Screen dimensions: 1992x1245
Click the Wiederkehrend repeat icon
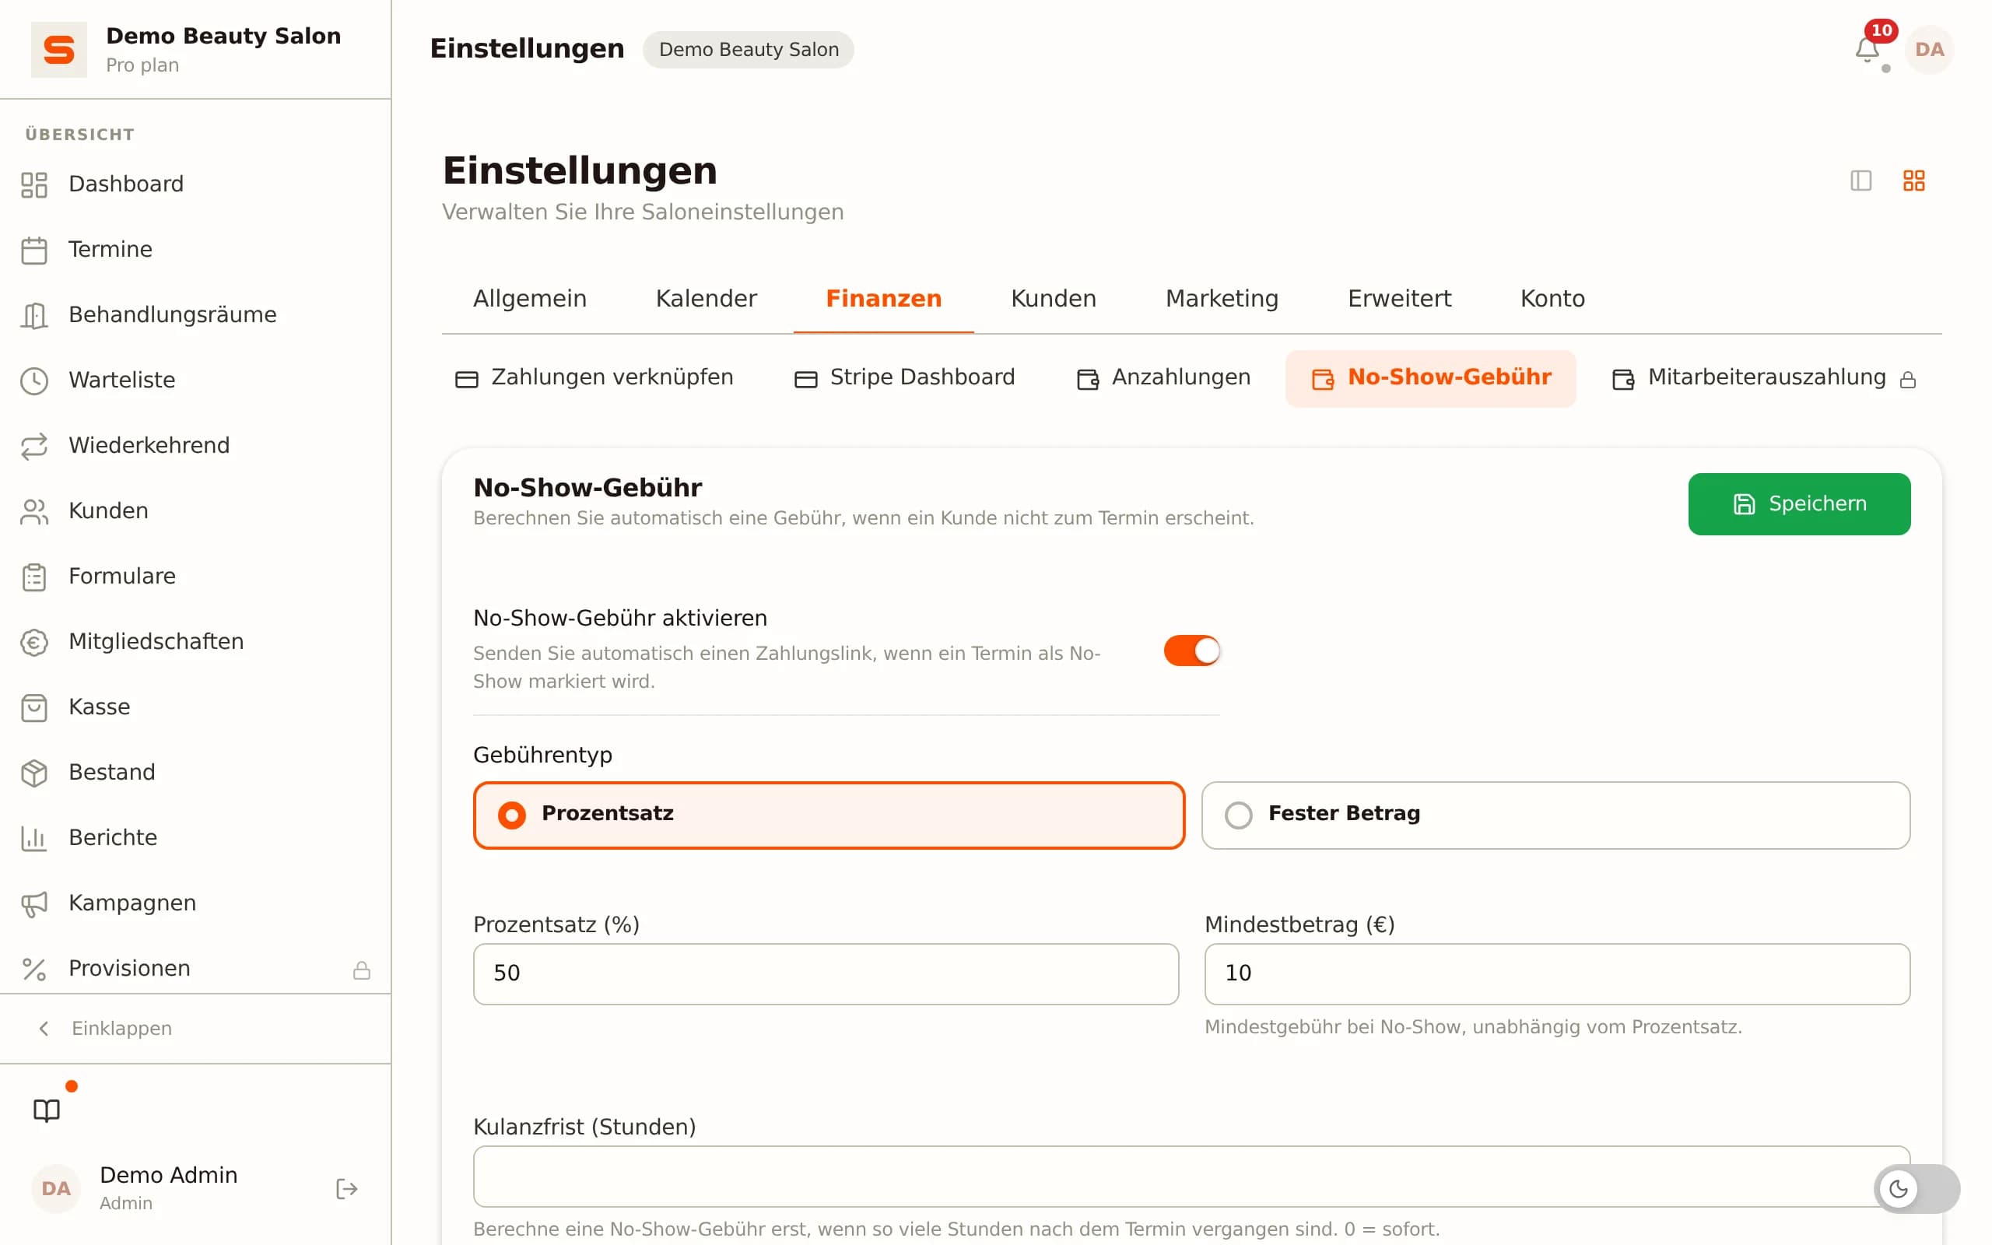click(x=33, y=445)
